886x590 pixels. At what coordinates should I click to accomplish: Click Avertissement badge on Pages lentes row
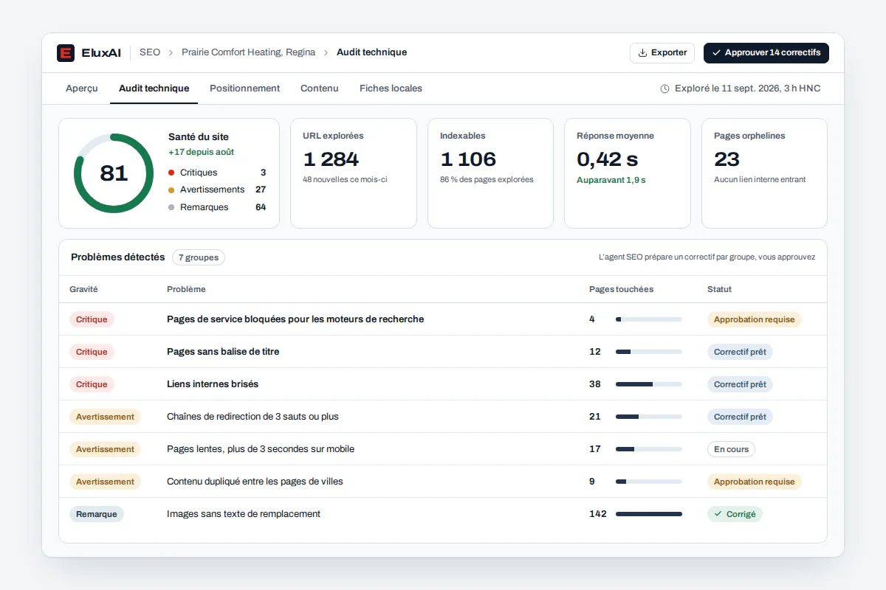pyautogui.click(x=105, y=449)
